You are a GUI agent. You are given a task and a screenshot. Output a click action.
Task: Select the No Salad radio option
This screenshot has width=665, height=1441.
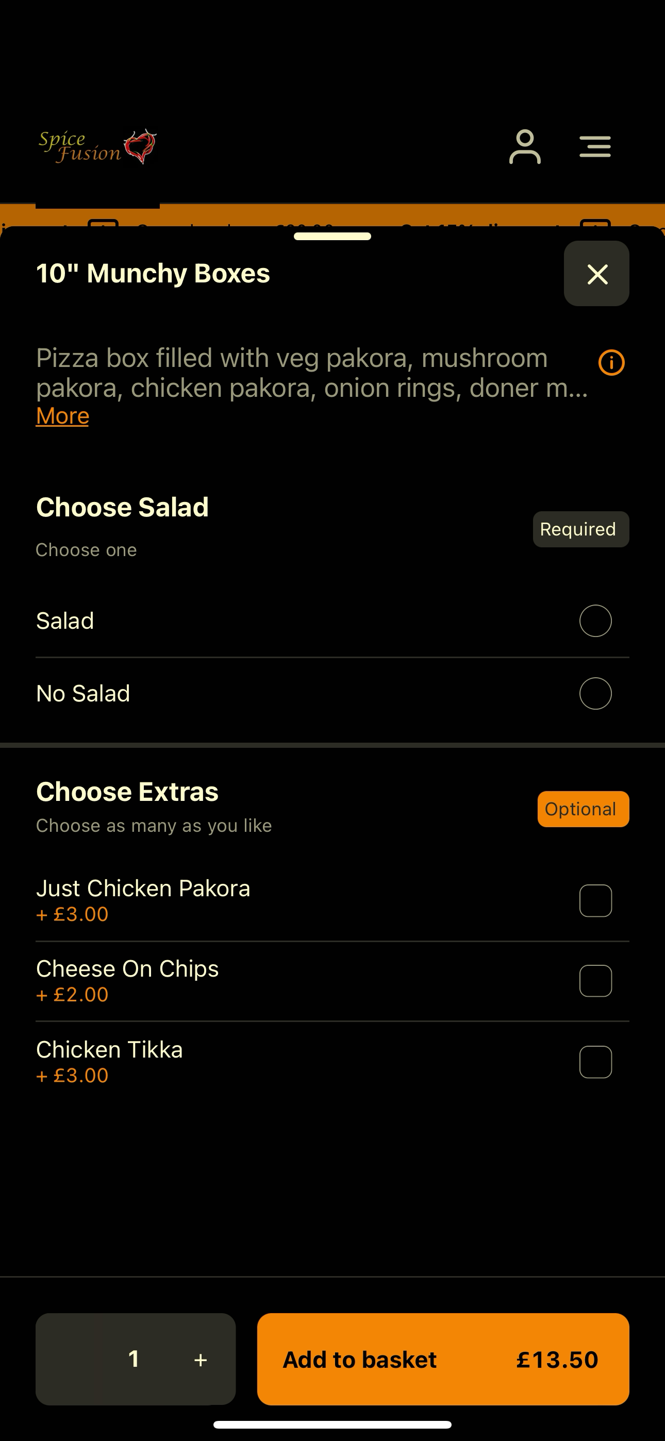pyautogui.click(x=595, y=693)
